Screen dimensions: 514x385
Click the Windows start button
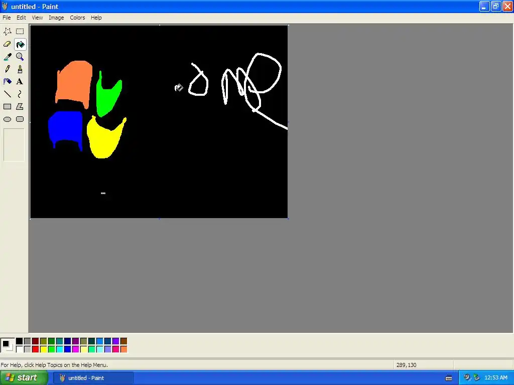click(23, 378)
